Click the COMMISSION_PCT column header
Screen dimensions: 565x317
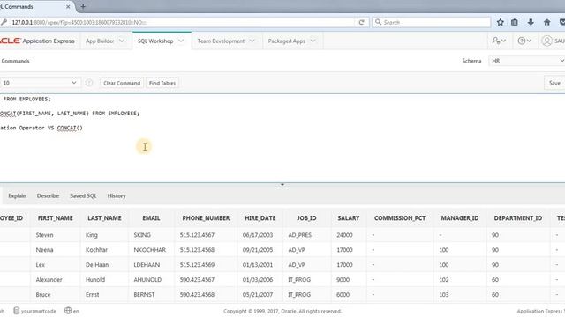pos(400,218)
